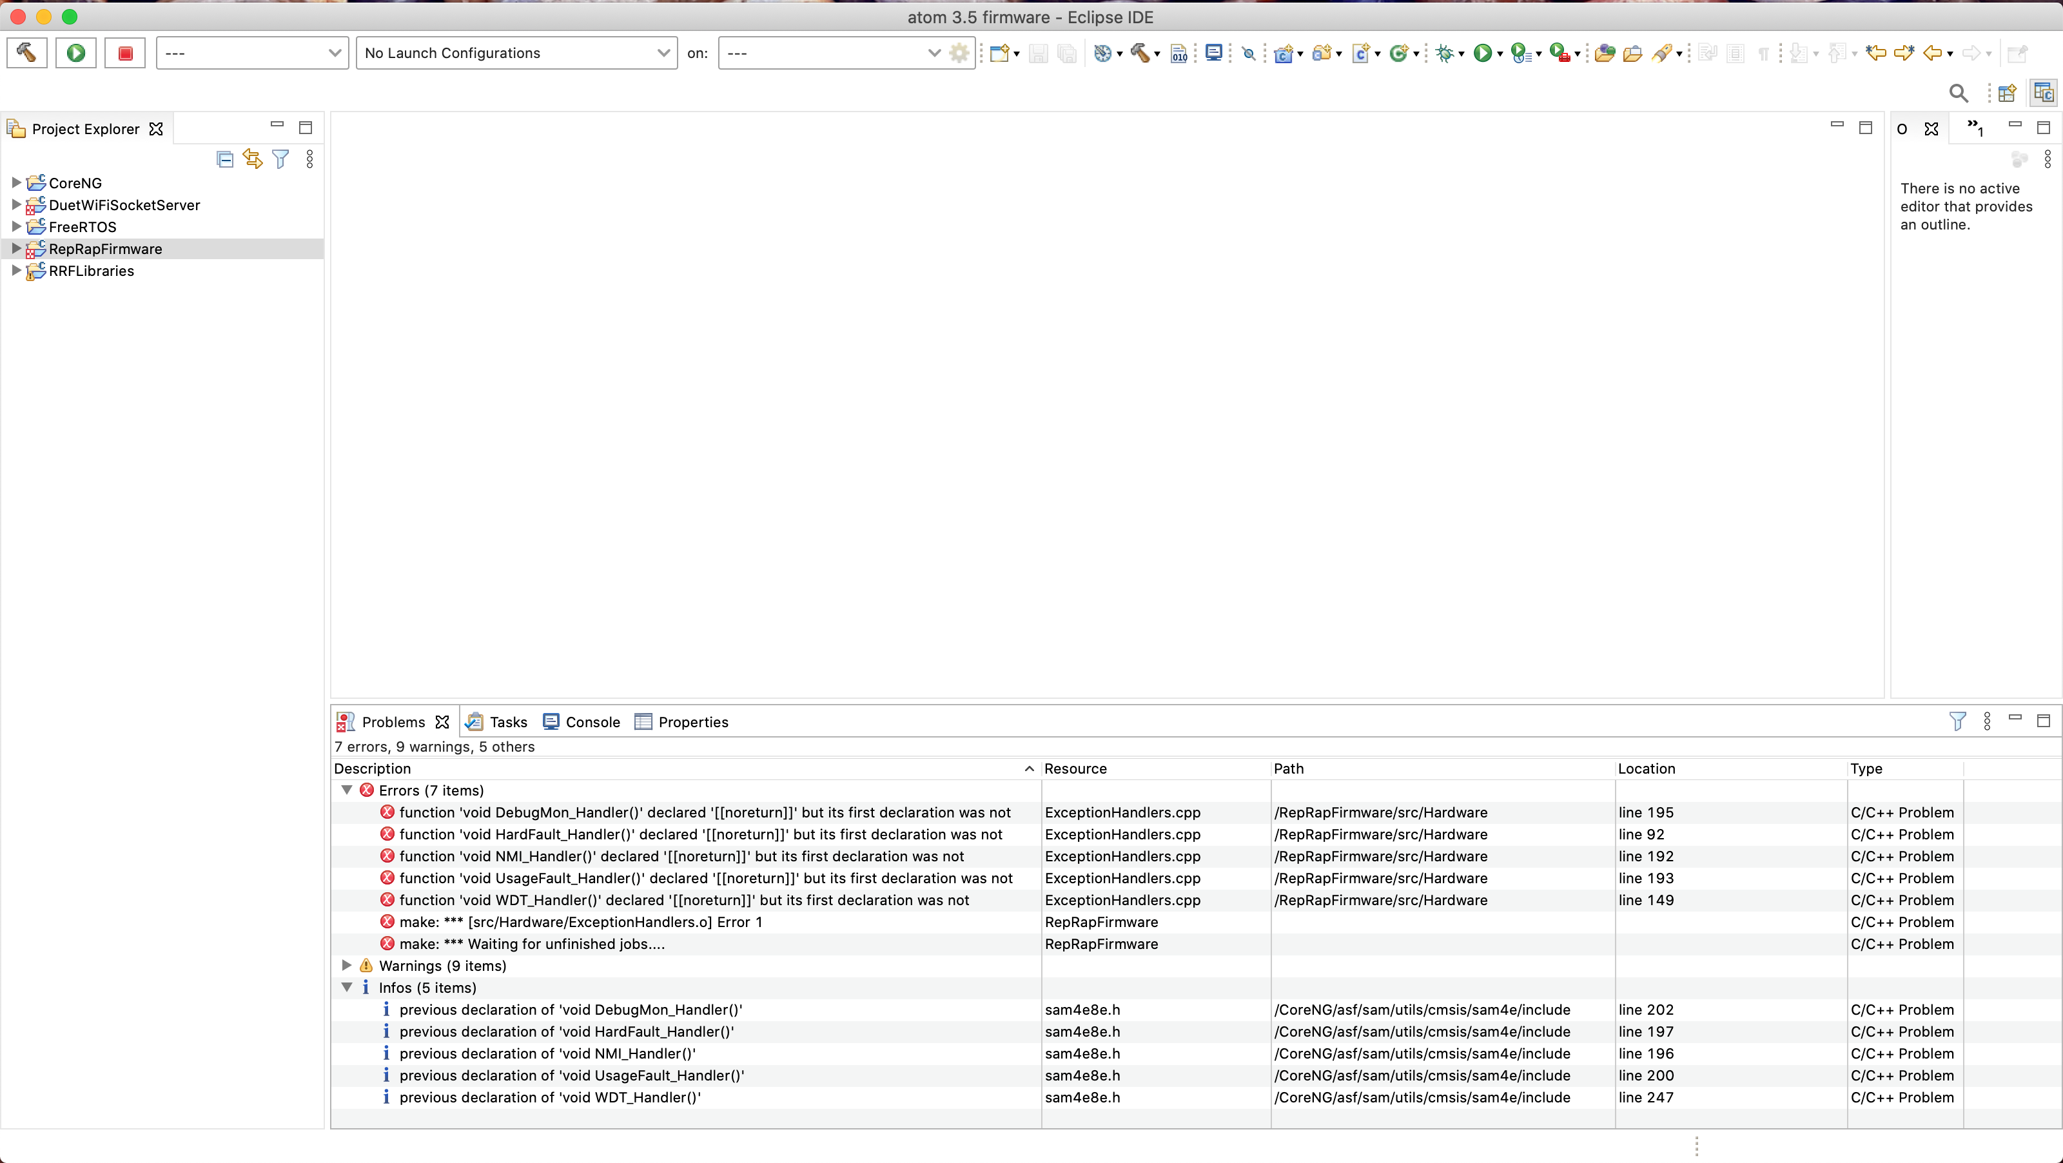Screen dimensions: 2063x1163
Task: Expand the DuetWiFiSocketServer project
Action: pos(16,204)
